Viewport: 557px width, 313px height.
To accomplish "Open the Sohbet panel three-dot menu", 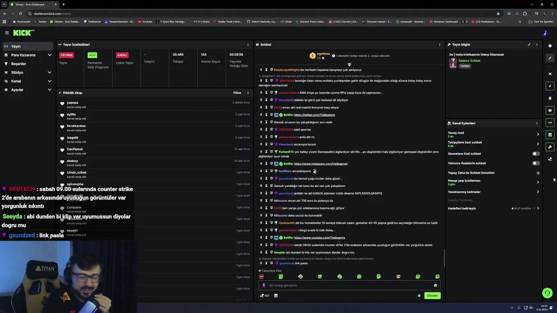I will click(x=440, y=44).
